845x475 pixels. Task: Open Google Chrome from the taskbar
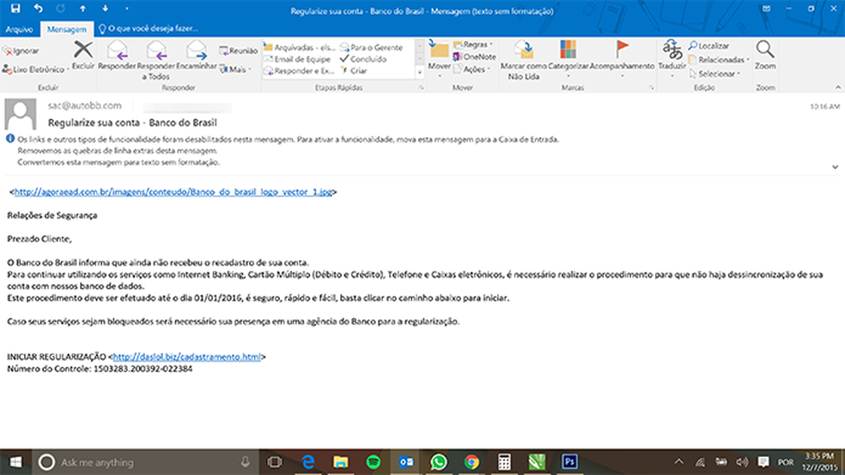(x=471, y=462)
